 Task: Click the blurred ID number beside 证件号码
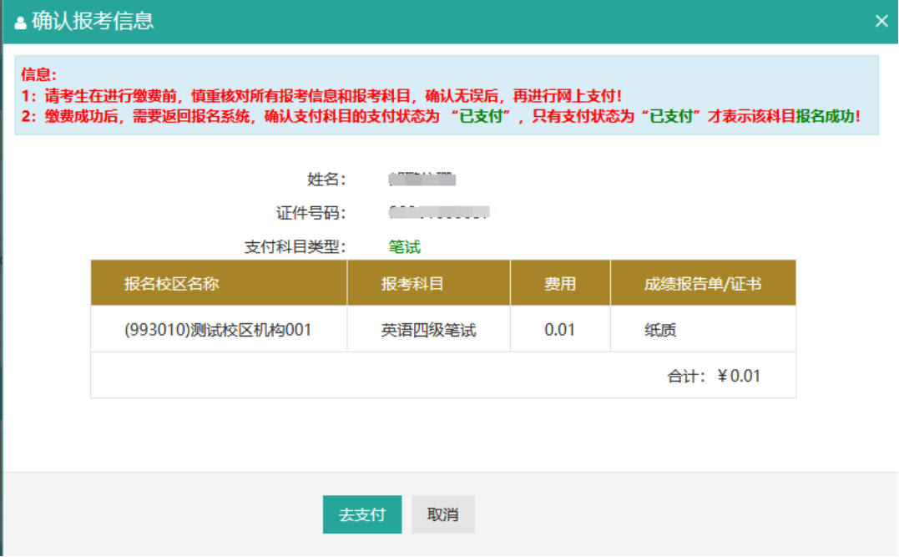point(439,212)
